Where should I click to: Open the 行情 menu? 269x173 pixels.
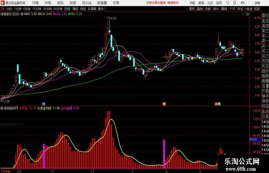[35, 3]
